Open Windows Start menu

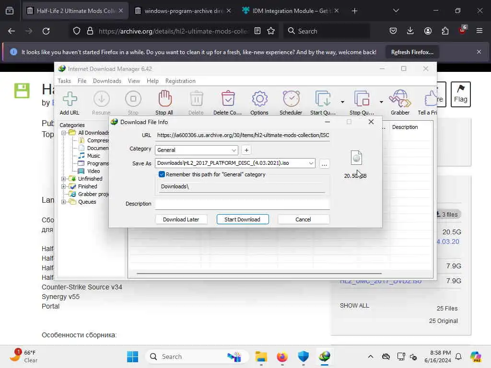(133, 356)
